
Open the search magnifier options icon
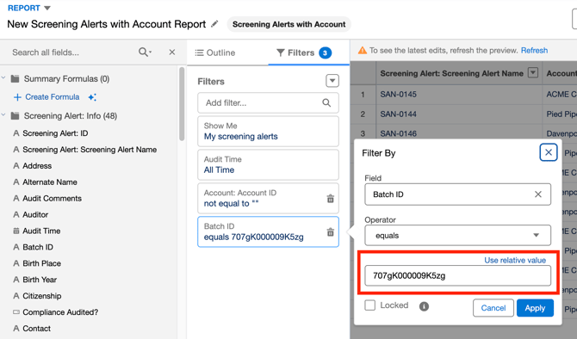coord(145,52)
